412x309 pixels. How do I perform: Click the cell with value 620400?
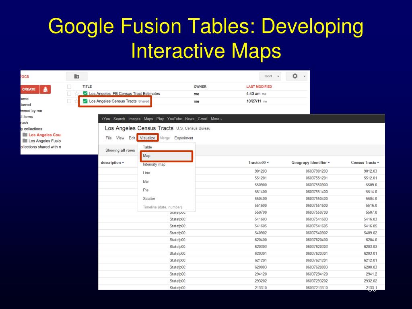tap(261, 240)
